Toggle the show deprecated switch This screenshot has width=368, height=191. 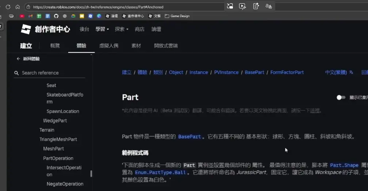[x=341, y=97]
